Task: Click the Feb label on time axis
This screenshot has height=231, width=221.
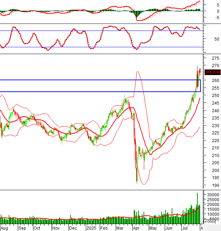Action: pos(104,228)
